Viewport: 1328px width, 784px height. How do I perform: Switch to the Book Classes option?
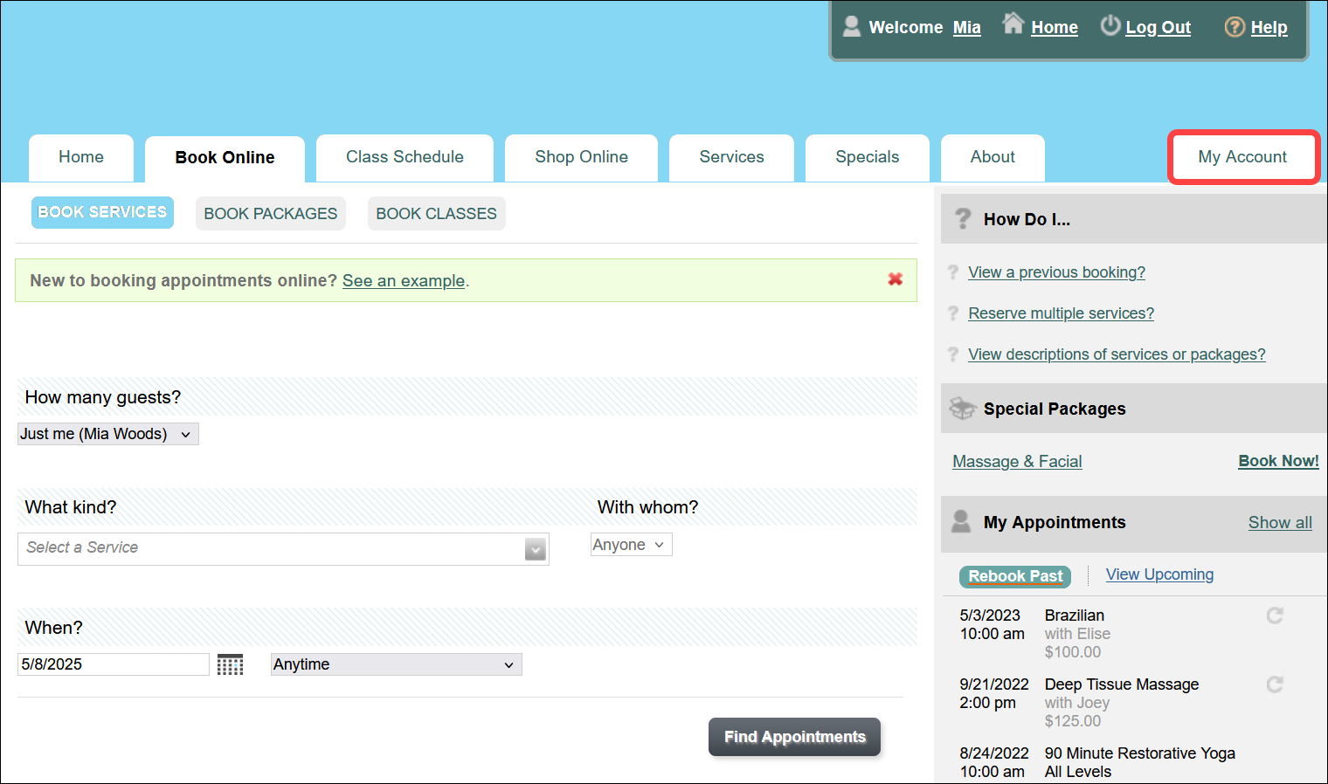click(436, 214)
